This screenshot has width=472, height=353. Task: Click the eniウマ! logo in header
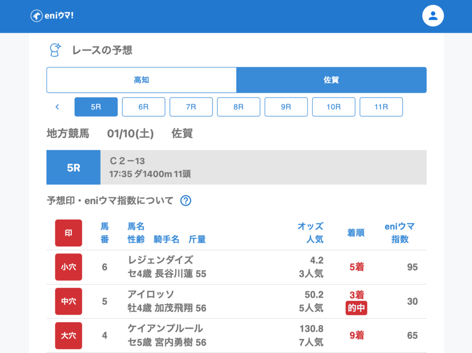[52, 16]
